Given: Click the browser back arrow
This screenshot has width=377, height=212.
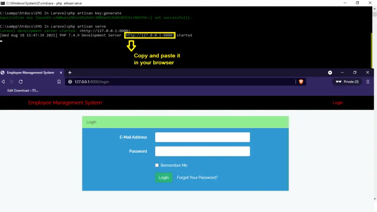Looking at the screenshot, I should click(x=3, y=82).
